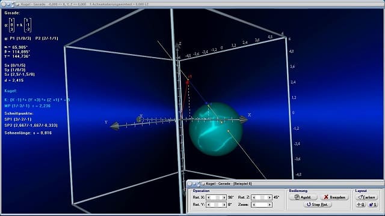Screen dimensions: 385x216
Task: Click the 'Sz (2,5/-1,5/0)' text
Action: click(x=20, y=74)
